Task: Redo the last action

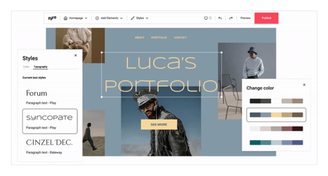Action: (231, 18)
